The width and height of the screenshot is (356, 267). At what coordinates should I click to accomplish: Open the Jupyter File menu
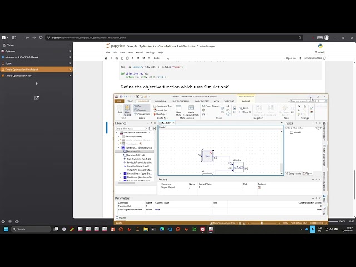click(x=107, y=52)
